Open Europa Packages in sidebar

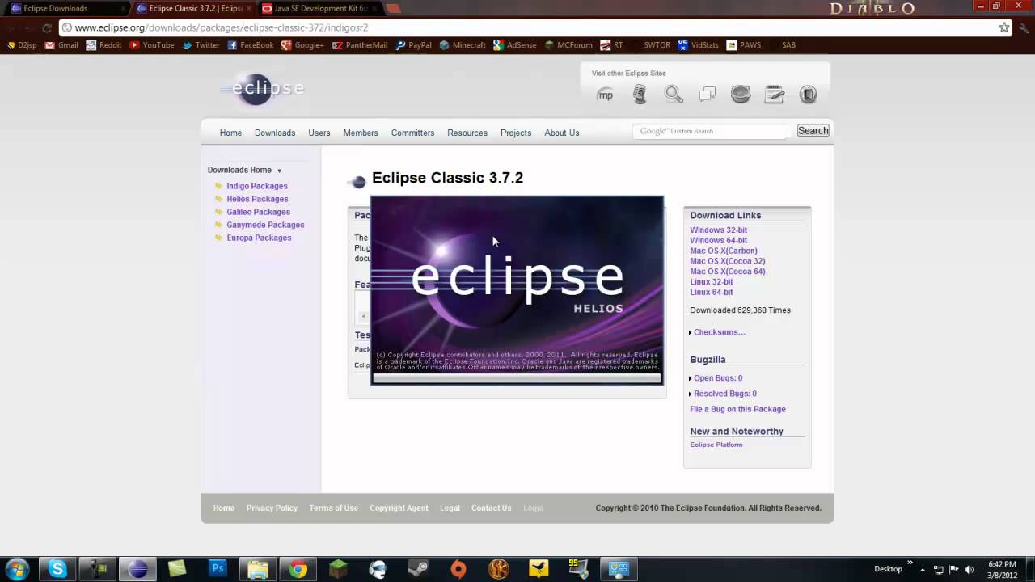tap(259, 238)
